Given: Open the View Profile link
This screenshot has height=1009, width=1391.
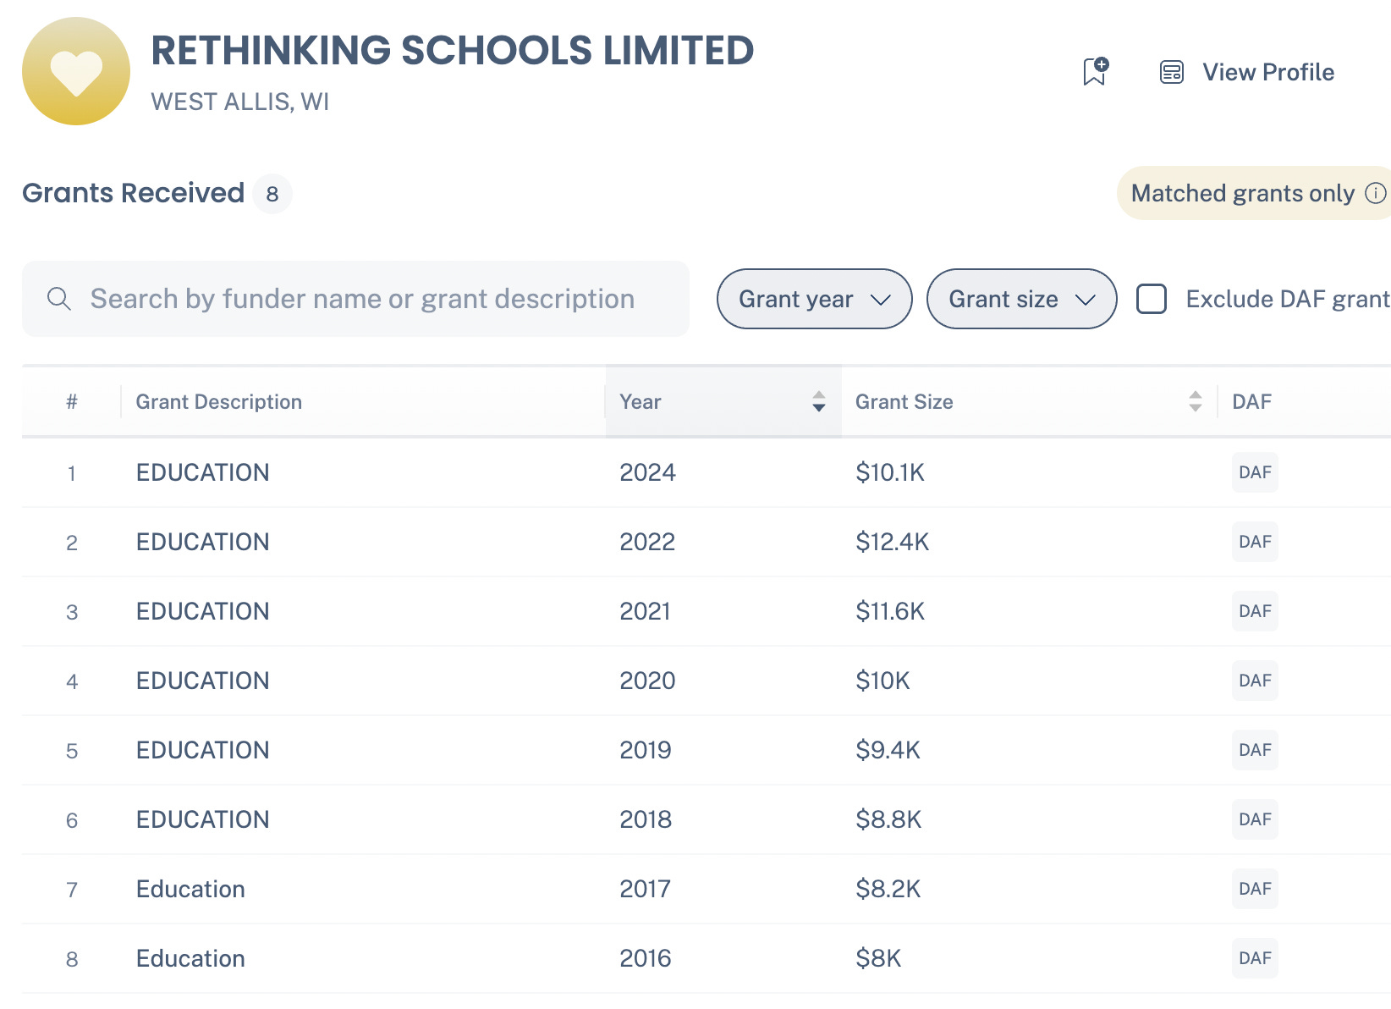Looking at the screenshot, I should click(1268, 72).
